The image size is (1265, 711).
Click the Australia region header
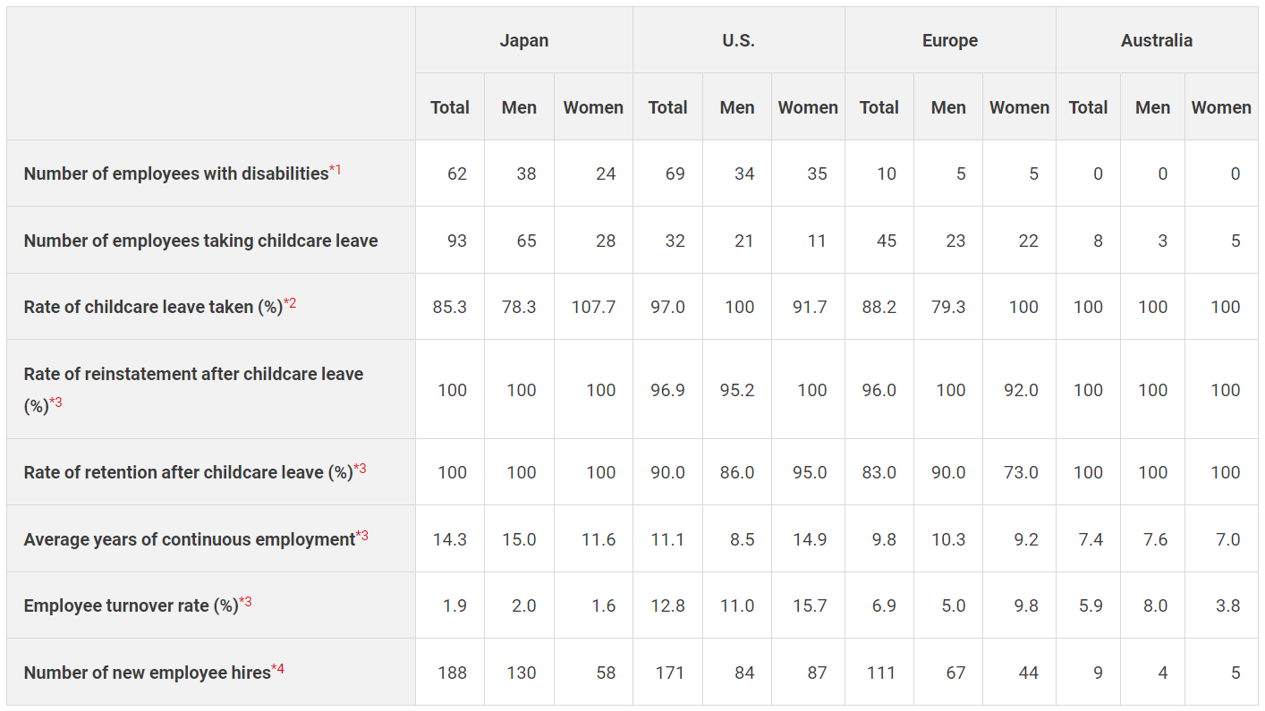(x=1156, y=41)
